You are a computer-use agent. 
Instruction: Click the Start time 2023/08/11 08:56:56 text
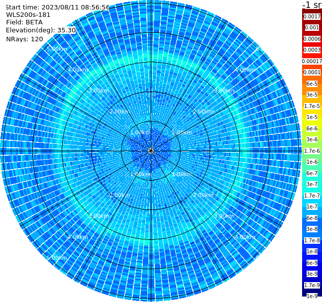57,7
